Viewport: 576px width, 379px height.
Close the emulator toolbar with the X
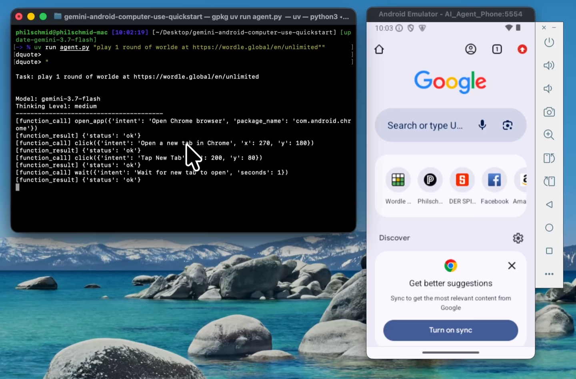(x=544, y=28)
